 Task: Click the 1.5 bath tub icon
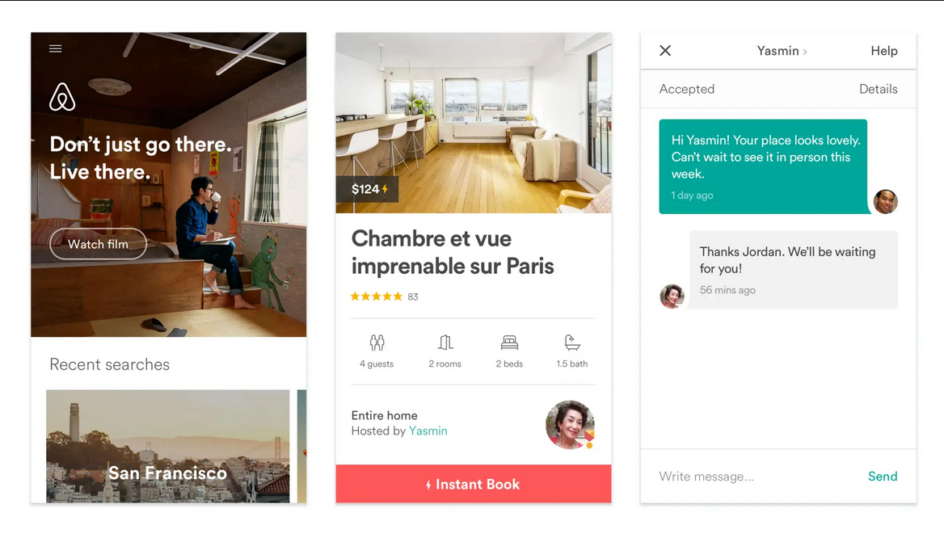572,343
